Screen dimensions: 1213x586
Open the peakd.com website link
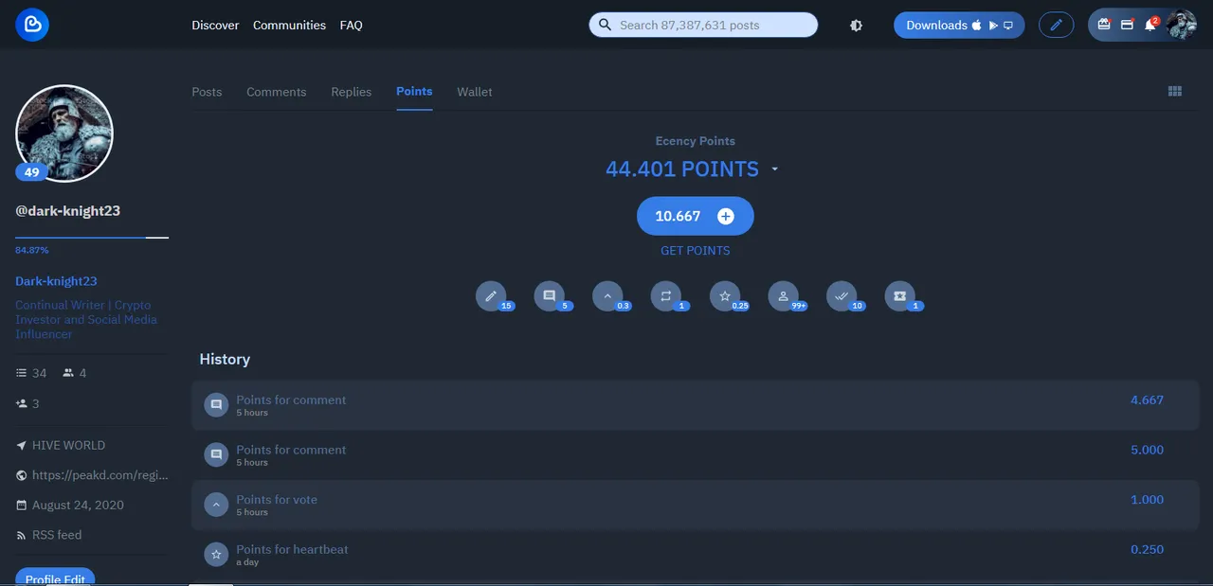(x=92, y=475)
